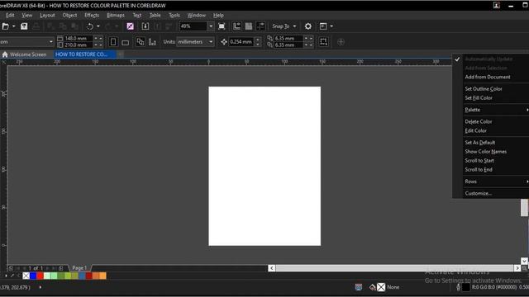Click Scroll to End
The image size is (529, 297).
479,170
